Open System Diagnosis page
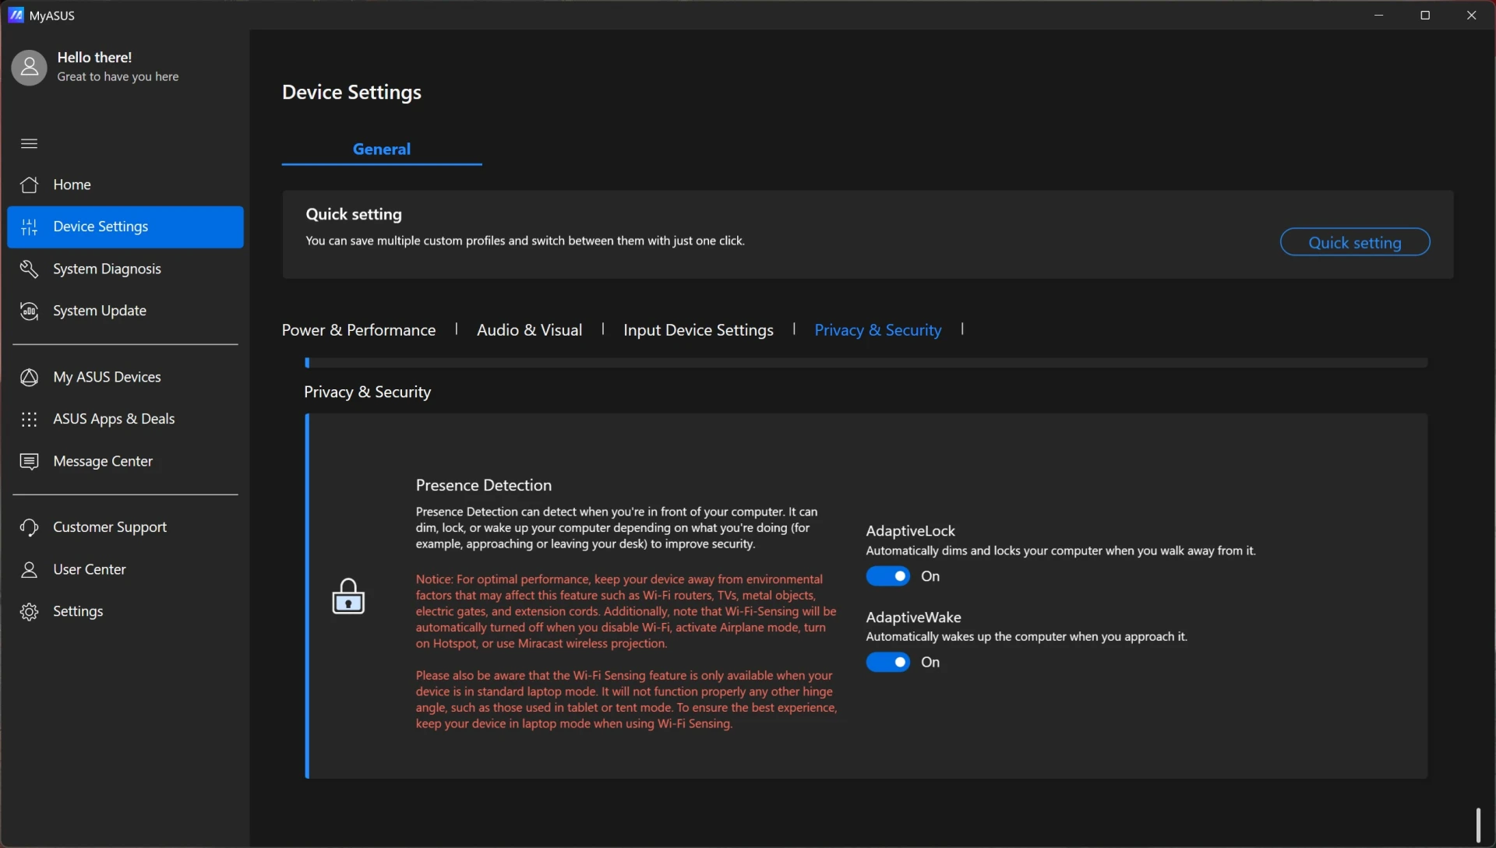Image resolution: width=1496 pixels, height=848 pixels. tap(125, 269)
